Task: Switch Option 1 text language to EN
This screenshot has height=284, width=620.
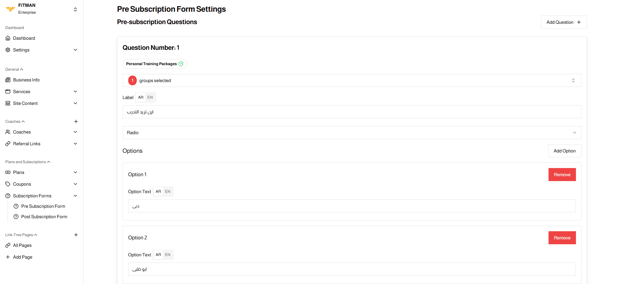Action: coord(168,192)
